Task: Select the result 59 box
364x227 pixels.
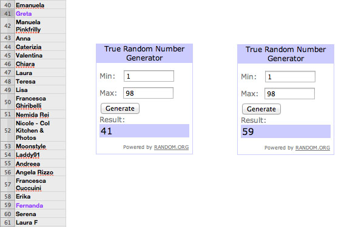Action: pyautogui.click(x=286, y=131)
